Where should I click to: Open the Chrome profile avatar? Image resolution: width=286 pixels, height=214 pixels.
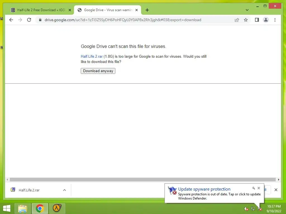click(266, 20)
